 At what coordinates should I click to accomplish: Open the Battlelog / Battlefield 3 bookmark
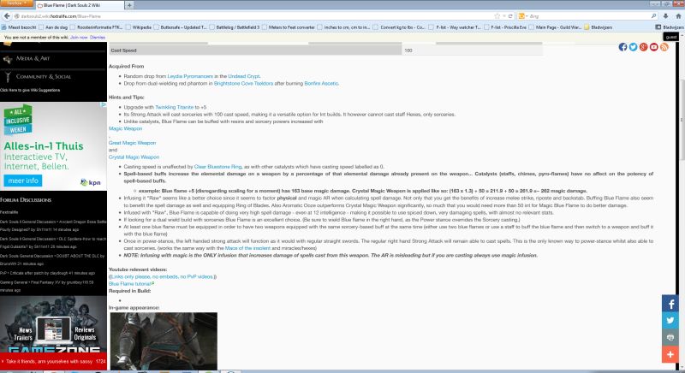tap(235, 27)
